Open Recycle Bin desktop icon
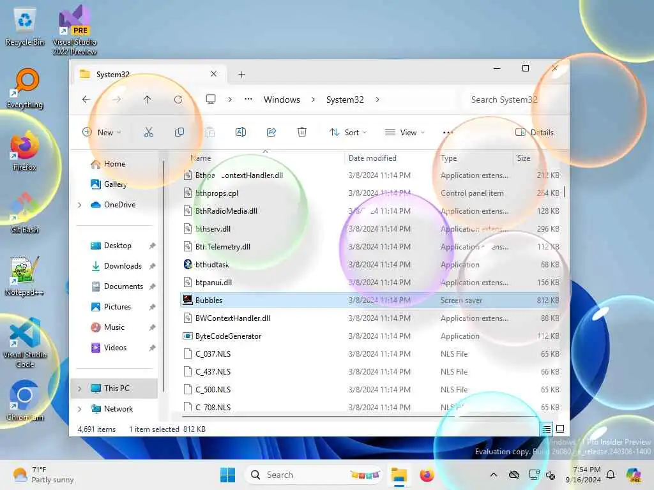Viewport: 654px width, 490px height. tap(25, 26)
